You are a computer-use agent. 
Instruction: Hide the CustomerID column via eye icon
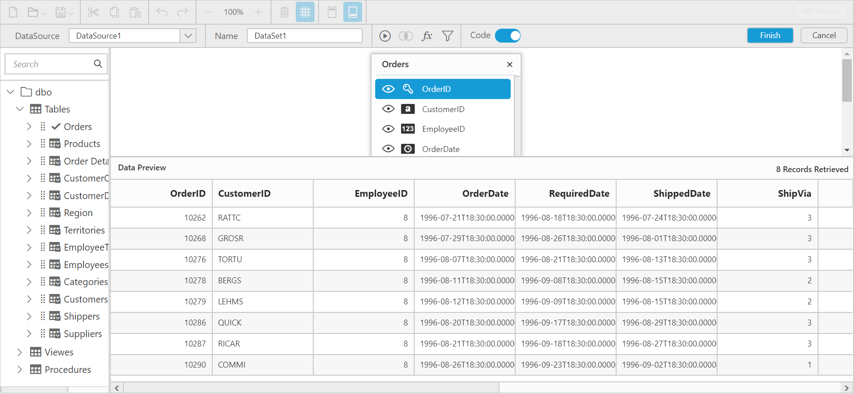coord(388,109)
